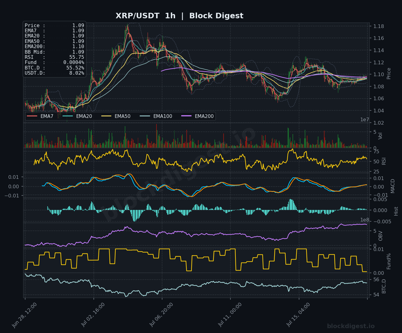402x333 pixels.
Task: Select the 0.000 tick on Hist axis
Action: point(380,210)
